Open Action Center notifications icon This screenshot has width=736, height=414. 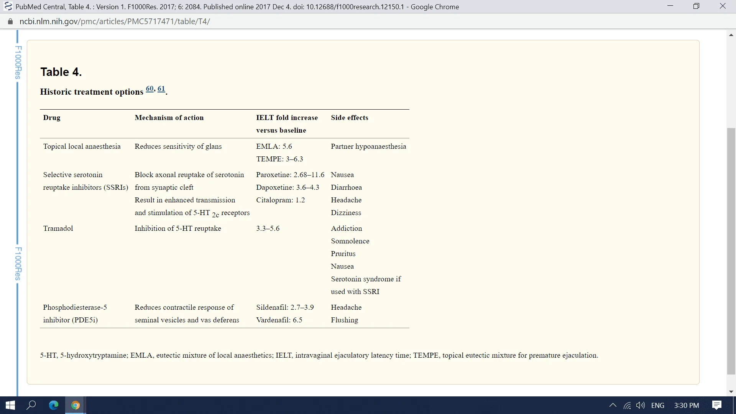tap(717, 405)
